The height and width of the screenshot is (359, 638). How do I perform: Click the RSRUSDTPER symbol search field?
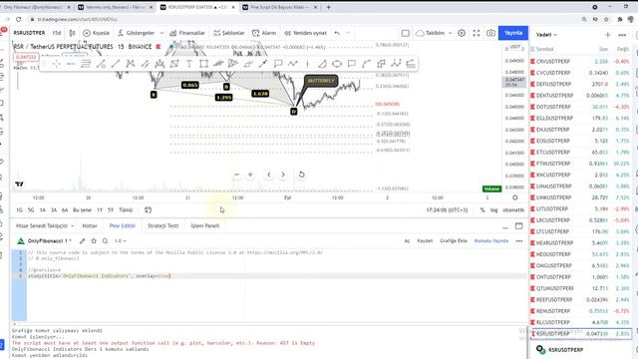coord(29,33)
